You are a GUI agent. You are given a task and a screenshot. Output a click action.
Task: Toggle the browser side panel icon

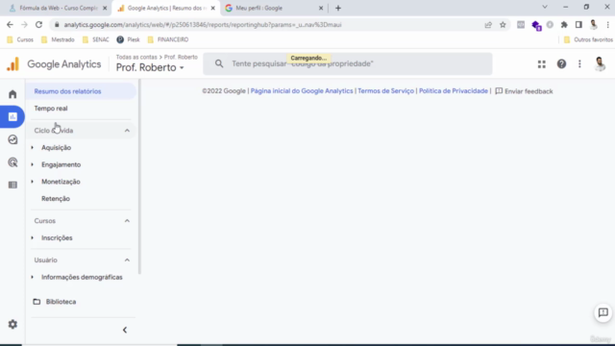coord(578,25)
